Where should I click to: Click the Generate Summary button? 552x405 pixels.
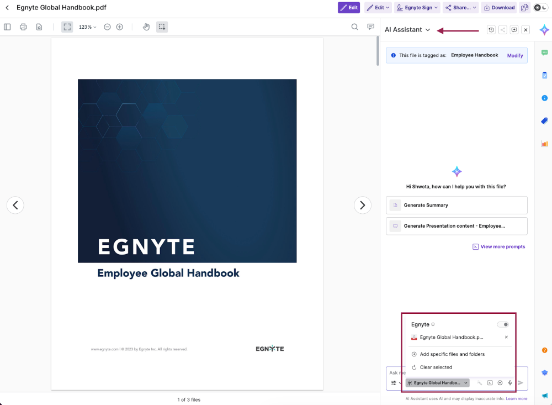tap(457, 205)
